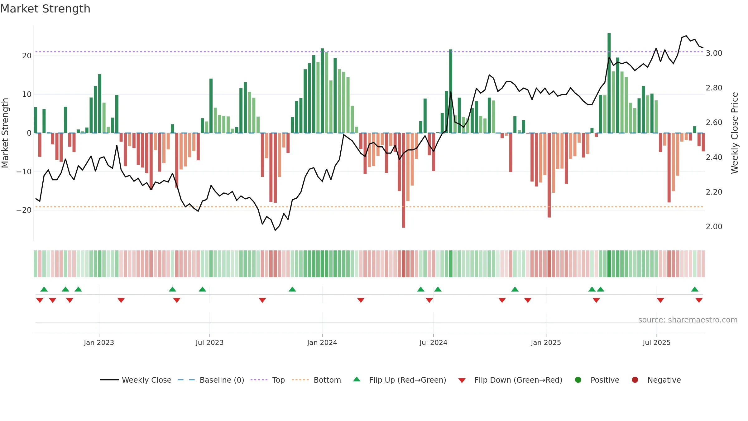This screenshot has height=421, width=748.
Task: Click the only flip-up triangle between Jul 2024 and Jan 2025
Action: (515, 289)
